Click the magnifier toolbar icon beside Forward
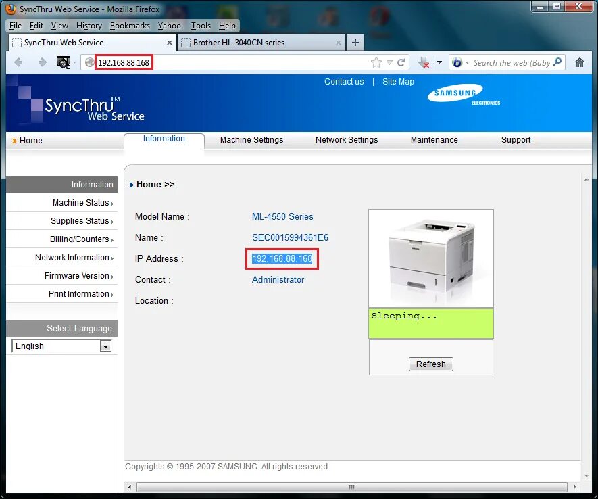The image size is (598, 499). (63, 62)
